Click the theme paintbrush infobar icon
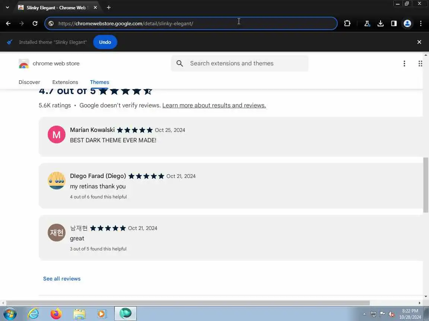Image resolution: width=429 pixels, height=321 pixels. click(10, 42)
